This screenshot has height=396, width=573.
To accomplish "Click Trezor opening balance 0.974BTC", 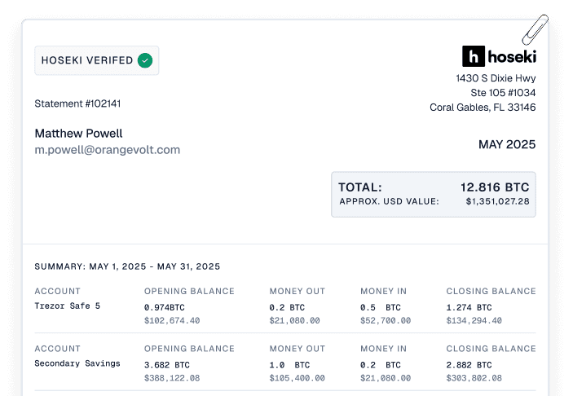I will coord(166,307).
